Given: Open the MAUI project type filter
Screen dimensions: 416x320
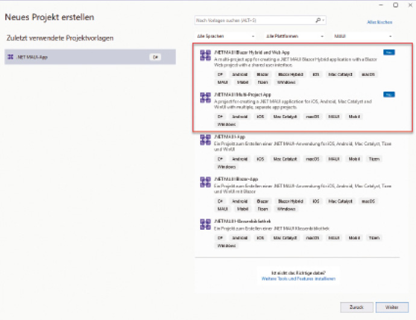Looking at the screenshot, I should 363,36.
